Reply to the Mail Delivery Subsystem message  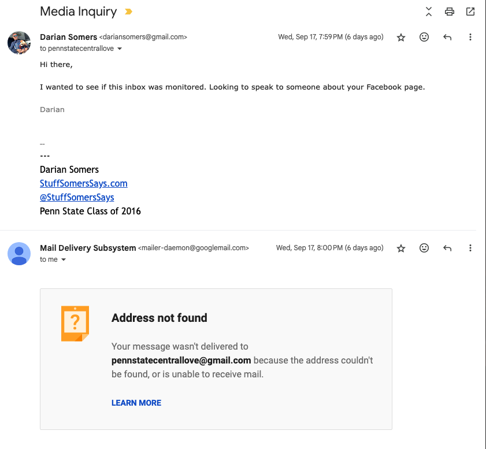[447, 248]
